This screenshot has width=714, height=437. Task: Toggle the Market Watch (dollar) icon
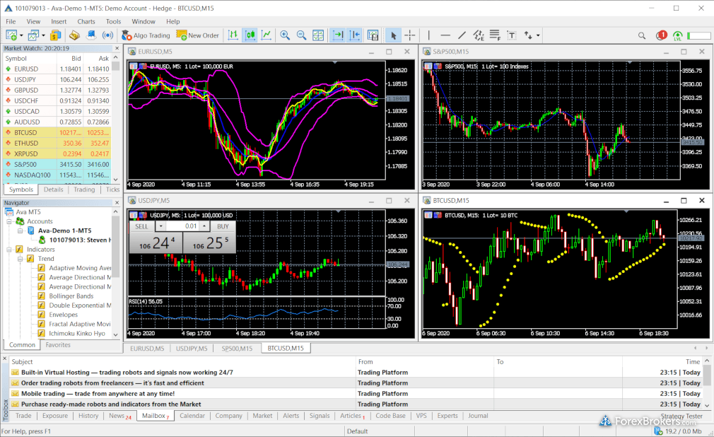[x=56, y=35]
